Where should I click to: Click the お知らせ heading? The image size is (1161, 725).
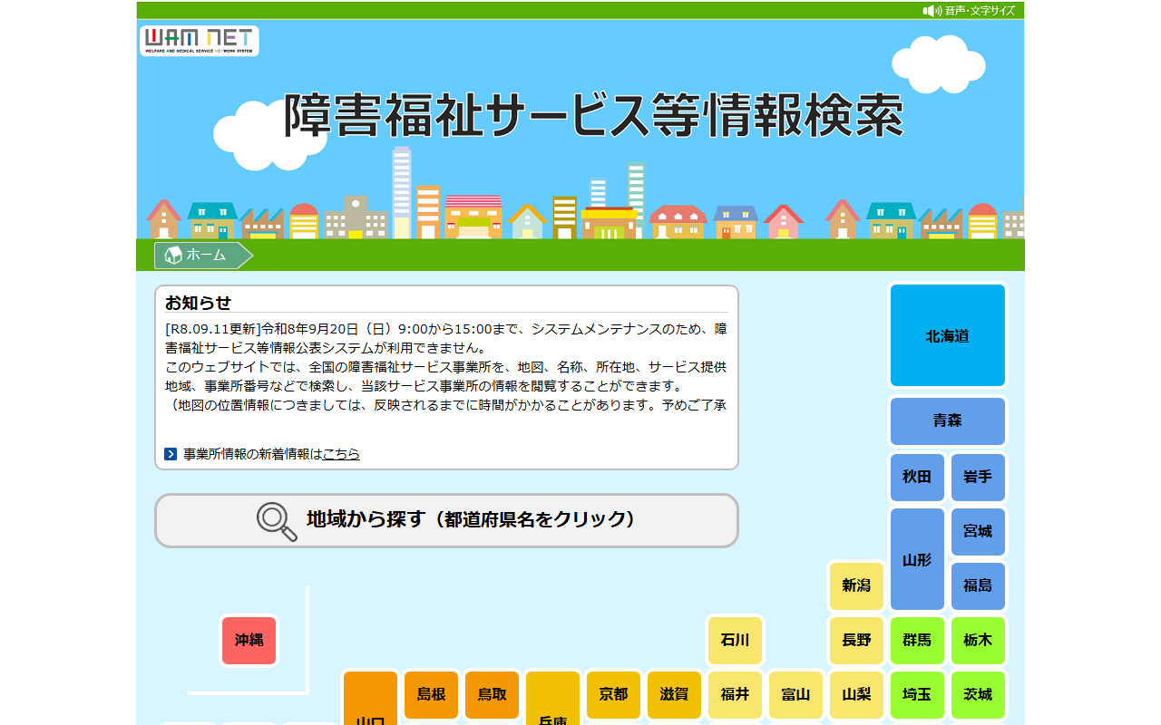coord(199,303)
